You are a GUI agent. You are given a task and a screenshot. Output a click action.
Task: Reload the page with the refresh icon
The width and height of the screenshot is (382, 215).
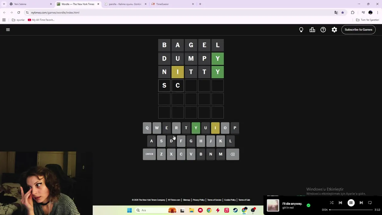click(x=19, y=13)
